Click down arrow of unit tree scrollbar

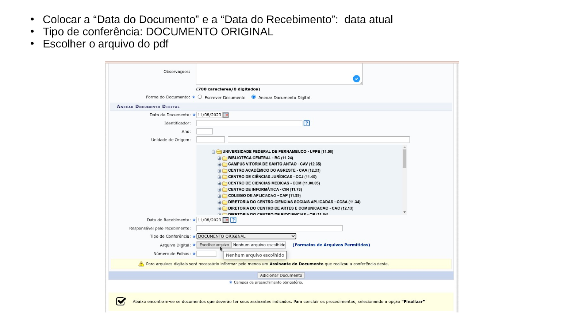click(404, 212)
